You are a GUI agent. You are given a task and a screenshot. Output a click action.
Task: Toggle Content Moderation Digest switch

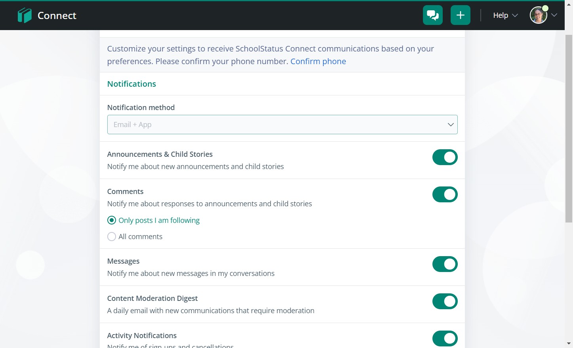[445, 301]
